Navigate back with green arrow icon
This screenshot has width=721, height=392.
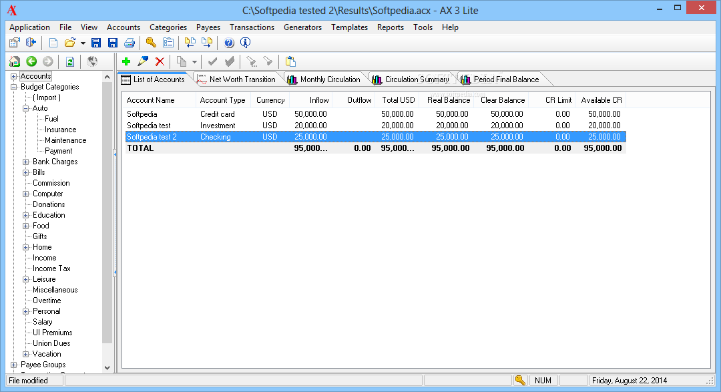coord(31,61)
